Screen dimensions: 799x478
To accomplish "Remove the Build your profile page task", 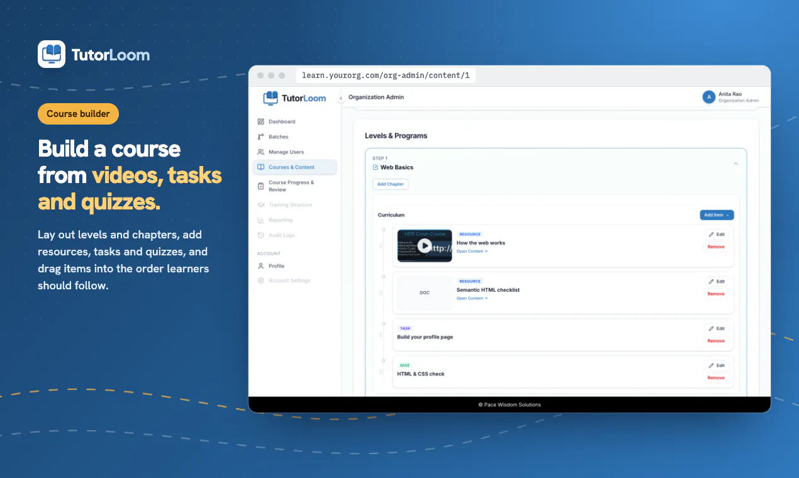I will pos(716,341).
